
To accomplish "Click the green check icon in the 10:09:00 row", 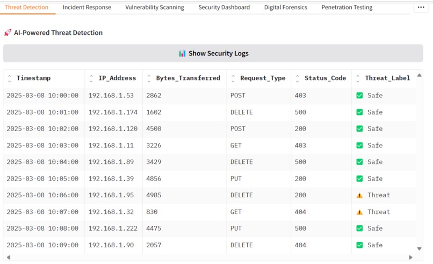I will (x=359, y=245).
